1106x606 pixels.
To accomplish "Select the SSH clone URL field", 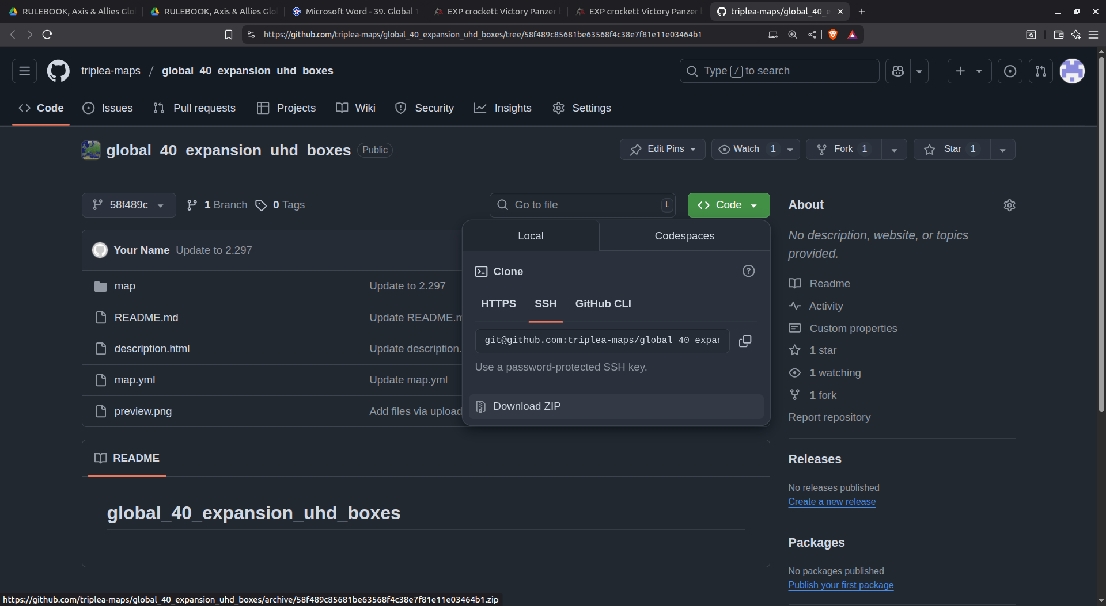I will tap(602, 341).
